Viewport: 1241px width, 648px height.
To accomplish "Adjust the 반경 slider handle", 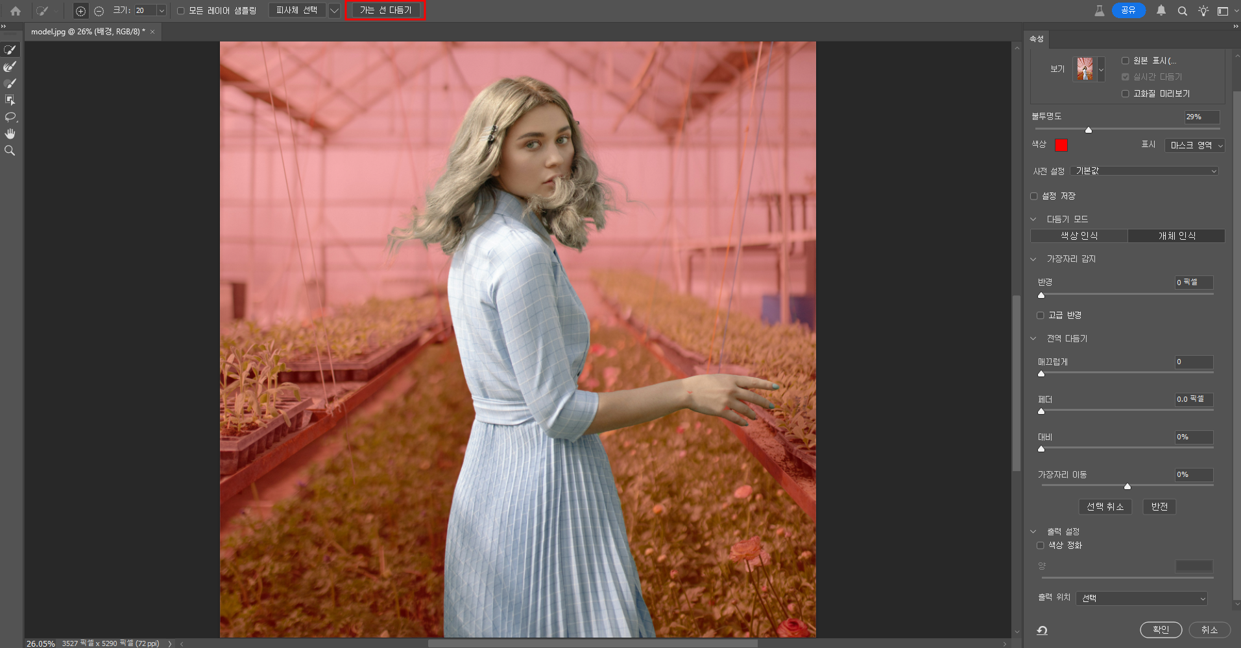I will (1041, 295).
